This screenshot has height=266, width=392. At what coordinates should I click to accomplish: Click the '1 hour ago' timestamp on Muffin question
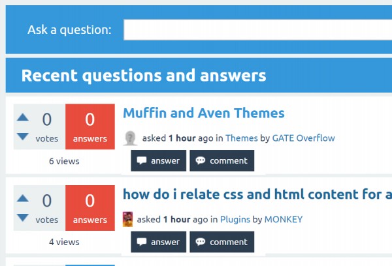[189, 138]
